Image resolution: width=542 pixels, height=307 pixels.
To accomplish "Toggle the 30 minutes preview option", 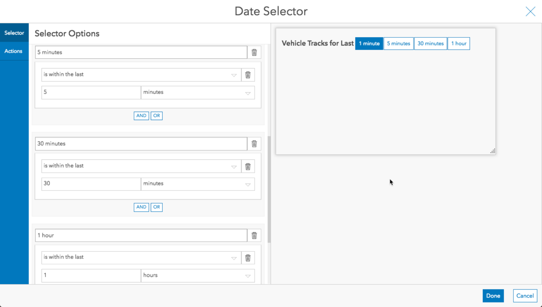I will [x=430, y=43].
